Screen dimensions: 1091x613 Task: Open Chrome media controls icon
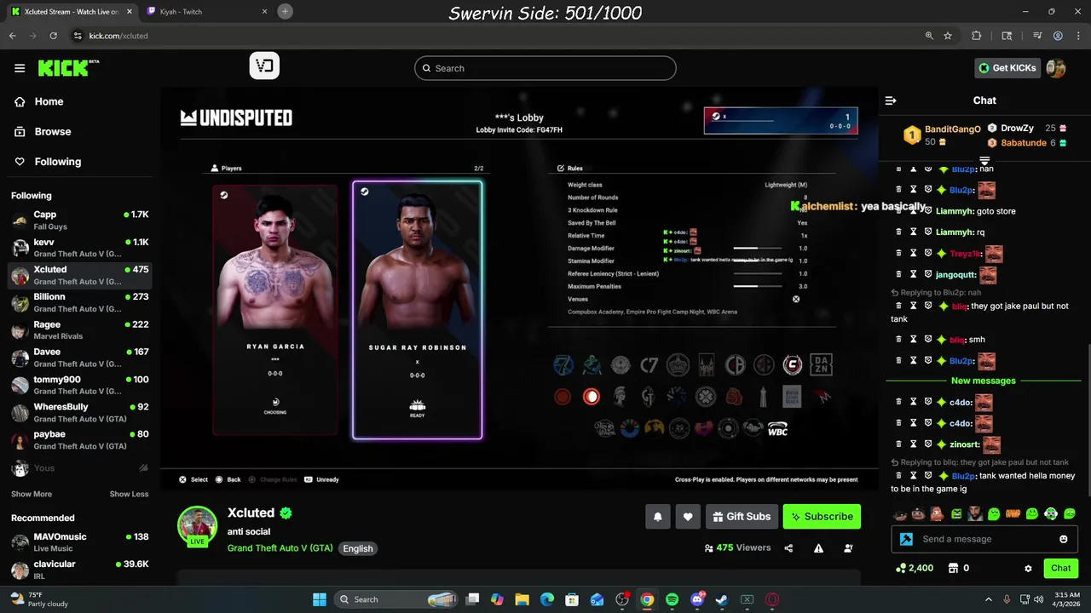[x=1037, y=36]
